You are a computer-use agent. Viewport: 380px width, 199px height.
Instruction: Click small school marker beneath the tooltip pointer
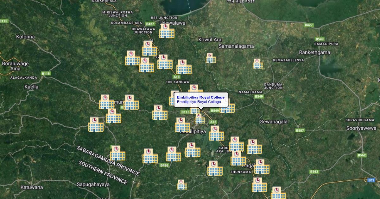[x=199, y=119]
